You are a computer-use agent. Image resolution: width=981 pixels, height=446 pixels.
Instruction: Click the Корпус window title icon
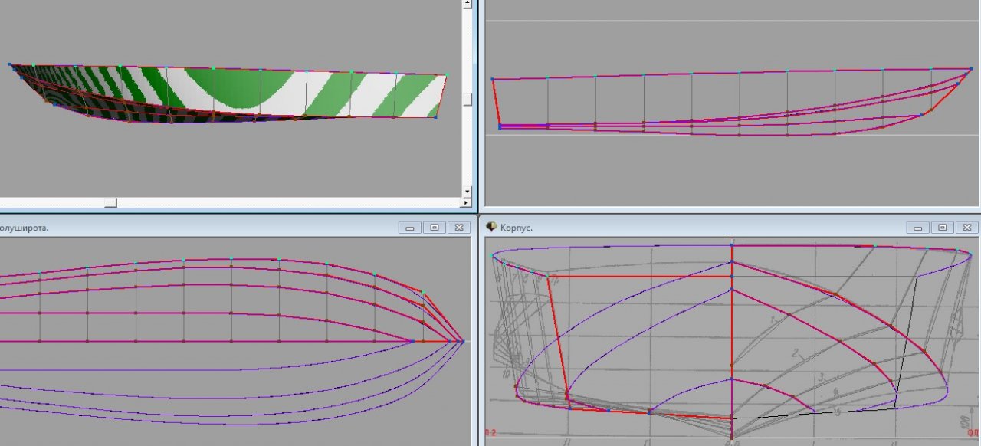pyautogui.click(x=491, y=227)
